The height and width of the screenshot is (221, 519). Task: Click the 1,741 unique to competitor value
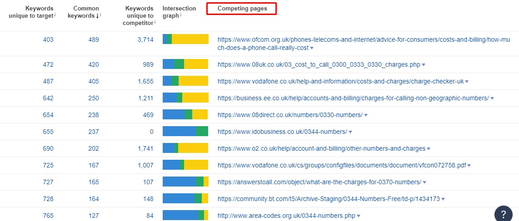[145, 149]
